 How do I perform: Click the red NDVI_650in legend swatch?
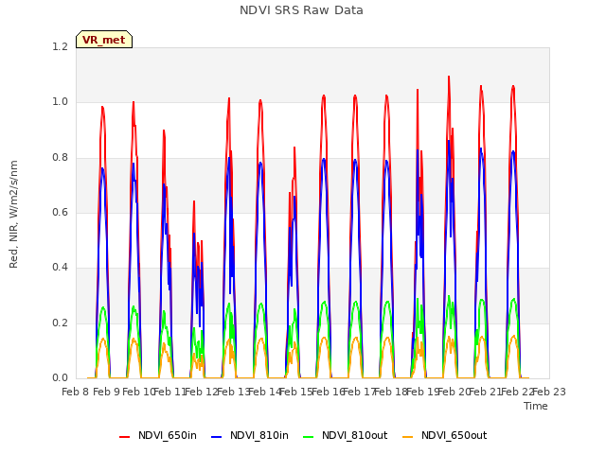click(x=124, y=437)
